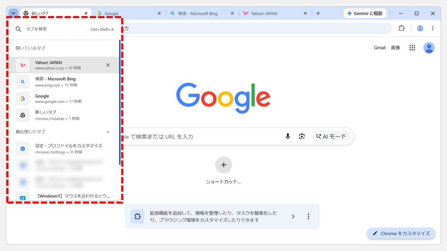Open the tab search dropdown arrow
This screenshot has width=447, height=251.
[x=14, y=13]
